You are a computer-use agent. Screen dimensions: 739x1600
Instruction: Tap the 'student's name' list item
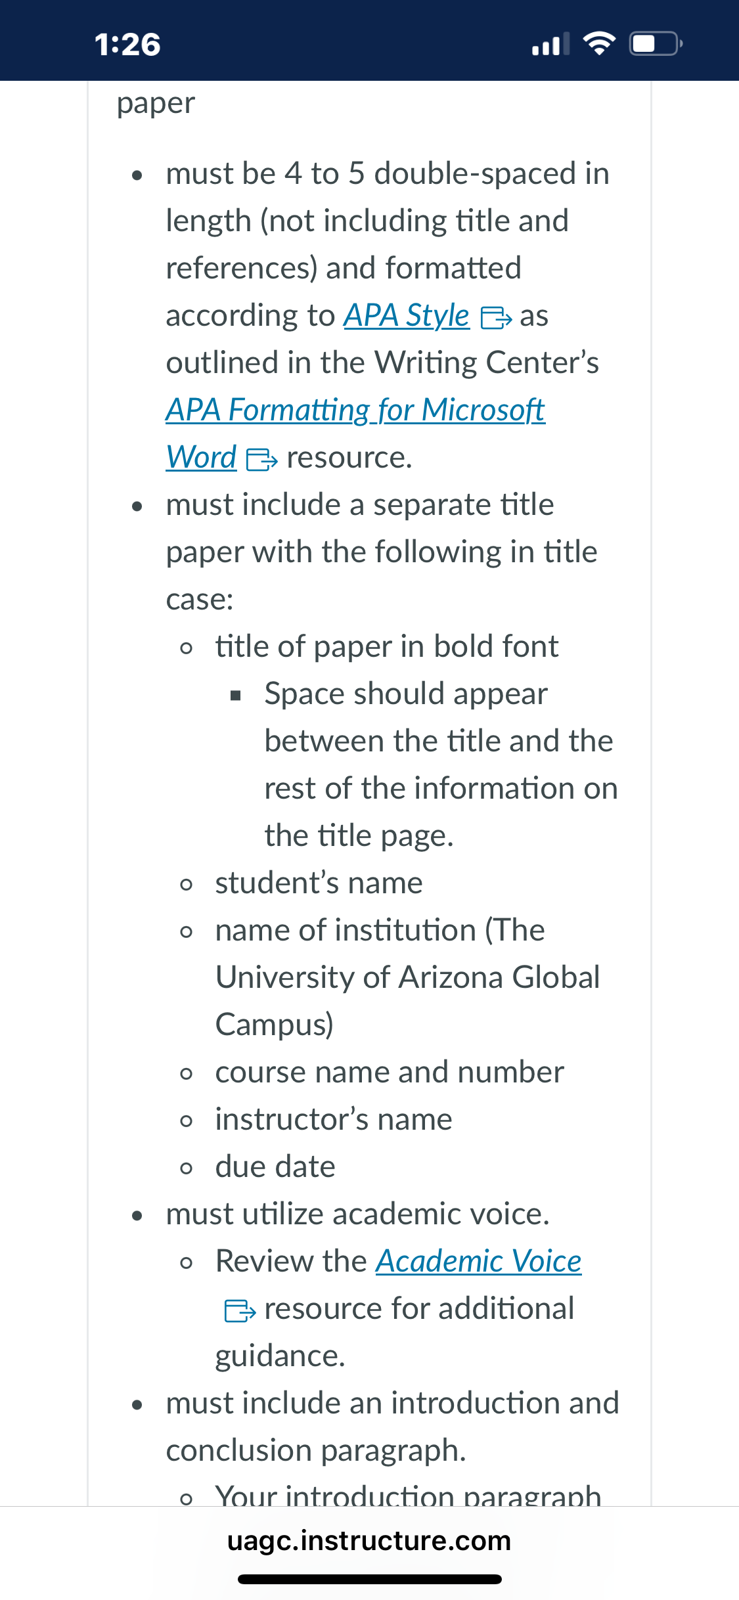(x=319, y=883)
